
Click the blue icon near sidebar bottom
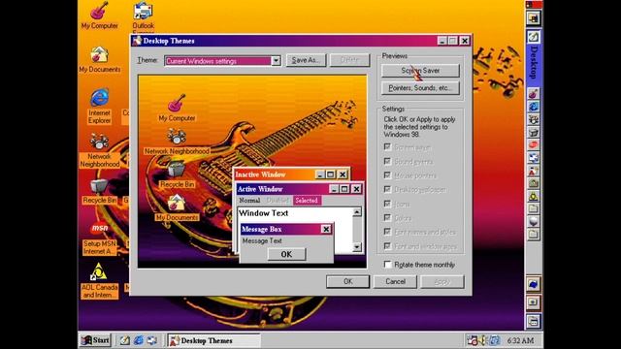click(x=533, y=284)
